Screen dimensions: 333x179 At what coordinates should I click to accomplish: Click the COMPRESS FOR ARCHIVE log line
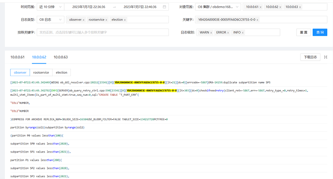click(89, 119)
